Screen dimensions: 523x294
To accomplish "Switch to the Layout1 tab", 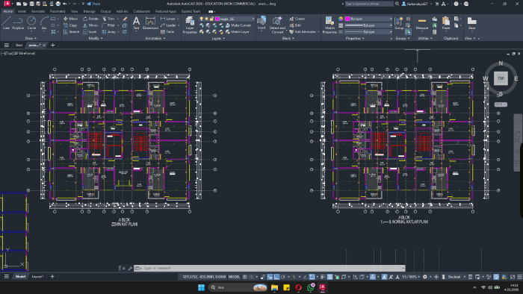I will click(x=37, y=276).
